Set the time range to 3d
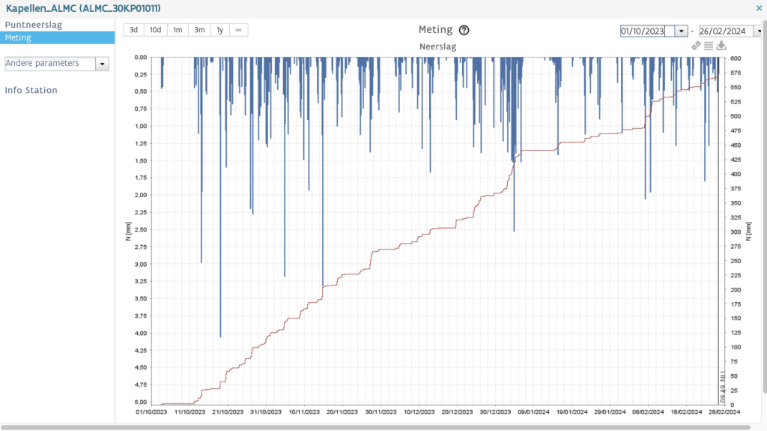Viewport: 767px width, 431px height. click(x=133, y=30)
